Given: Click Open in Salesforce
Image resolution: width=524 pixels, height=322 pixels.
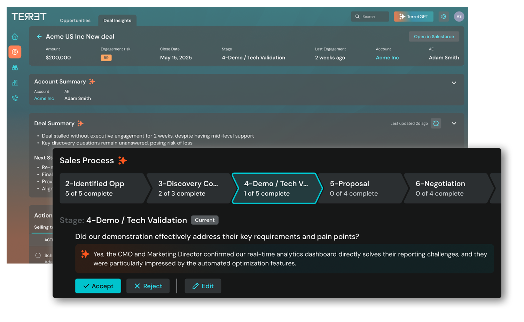Looking at the screenshot, I should click(434, 37).
